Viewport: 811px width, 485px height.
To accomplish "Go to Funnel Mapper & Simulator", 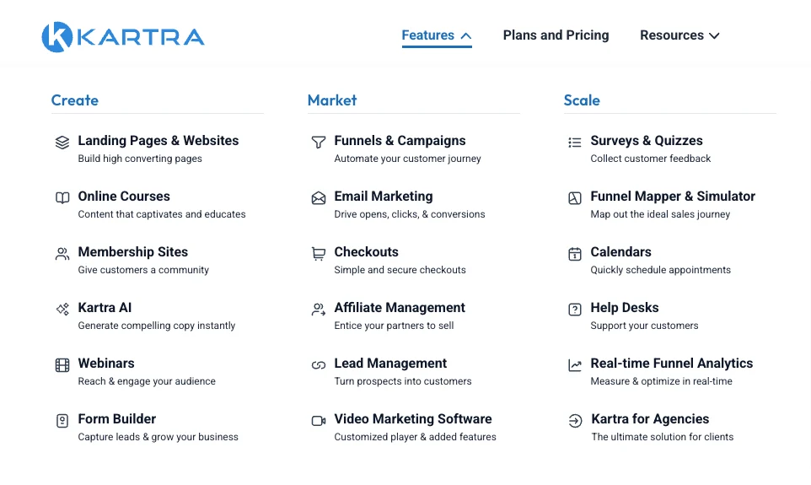I will pos(673,197).
